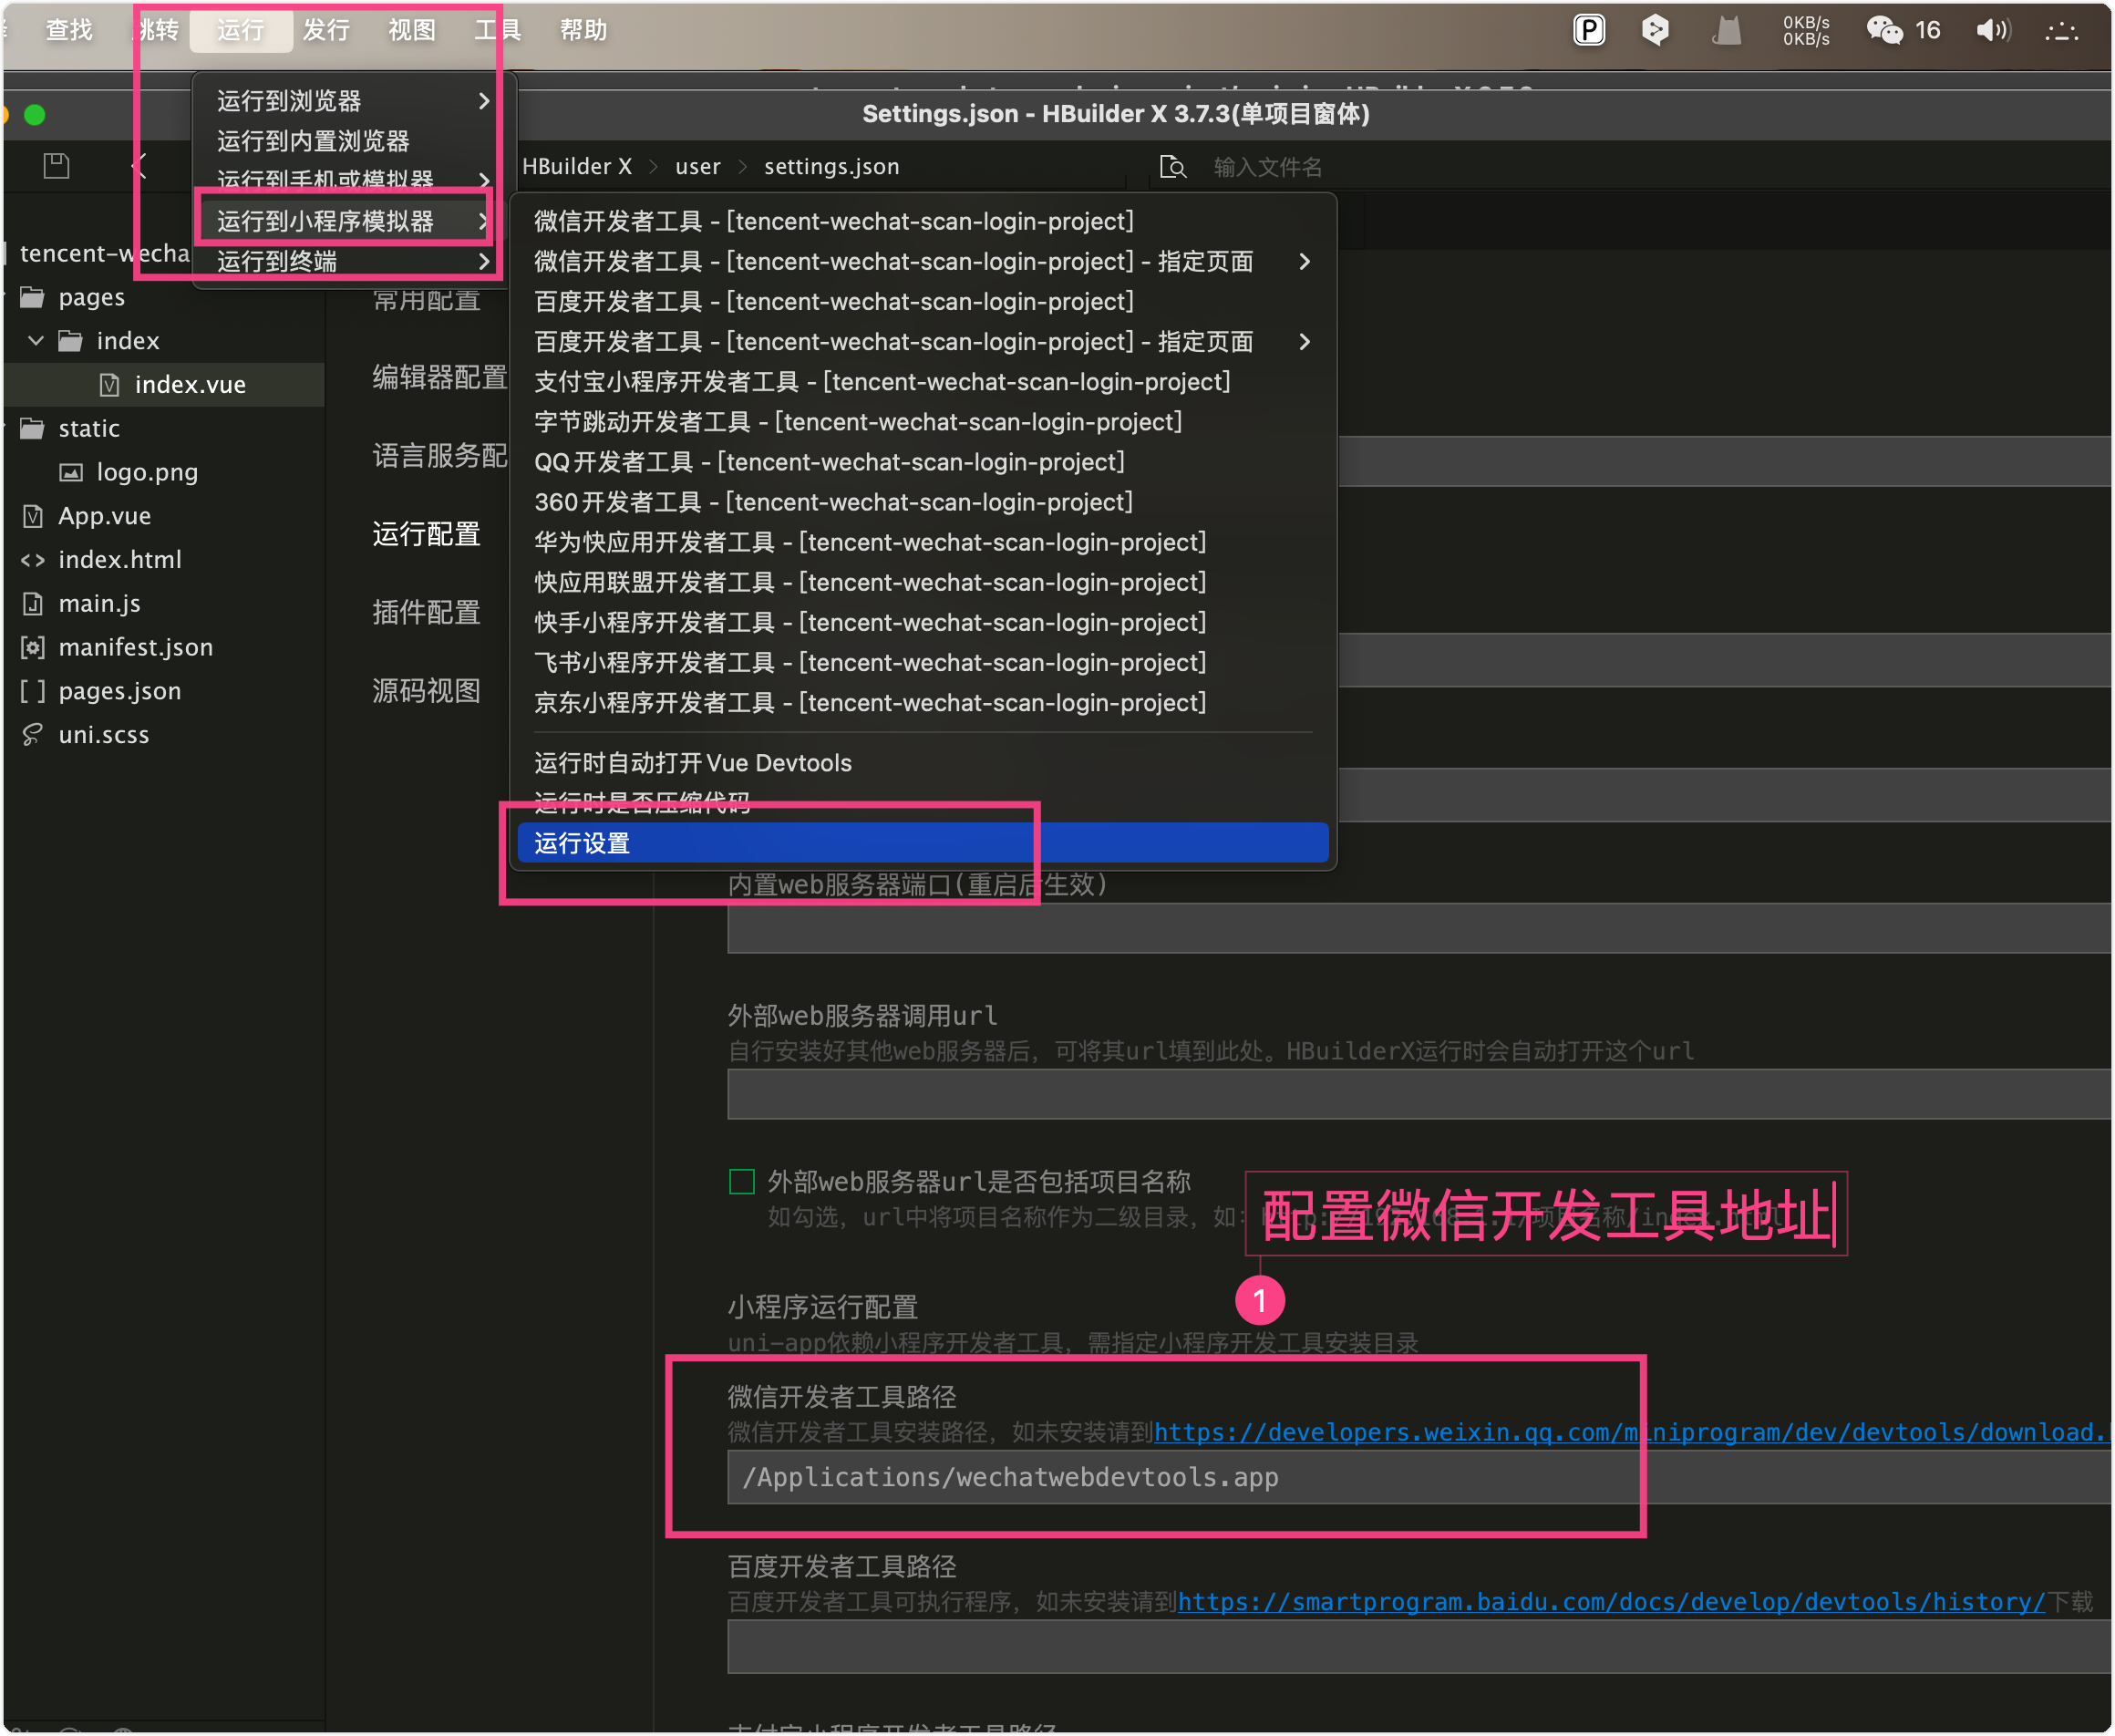Select 运行设置 menu entry
The image size is (2115, 1736).
[x=923, y=843]
